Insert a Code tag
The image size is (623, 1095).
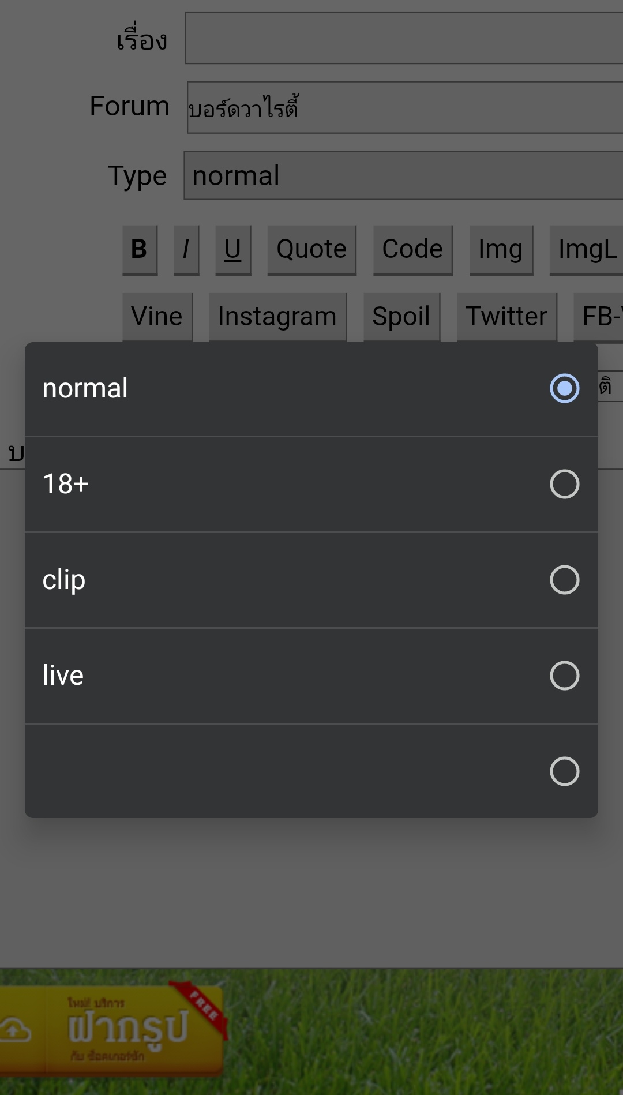point(412,250)
